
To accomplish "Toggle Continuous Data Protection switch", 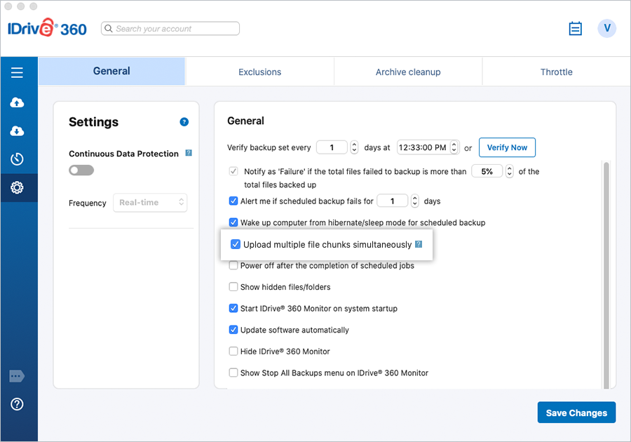I will click(81, 170).
